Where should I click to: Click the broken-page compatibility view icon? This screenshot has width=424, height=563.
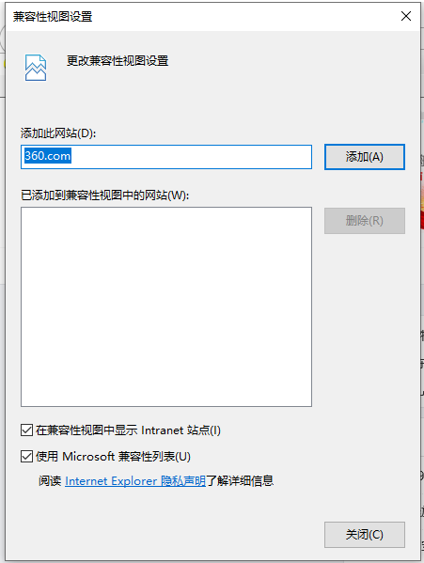point(35,68)
